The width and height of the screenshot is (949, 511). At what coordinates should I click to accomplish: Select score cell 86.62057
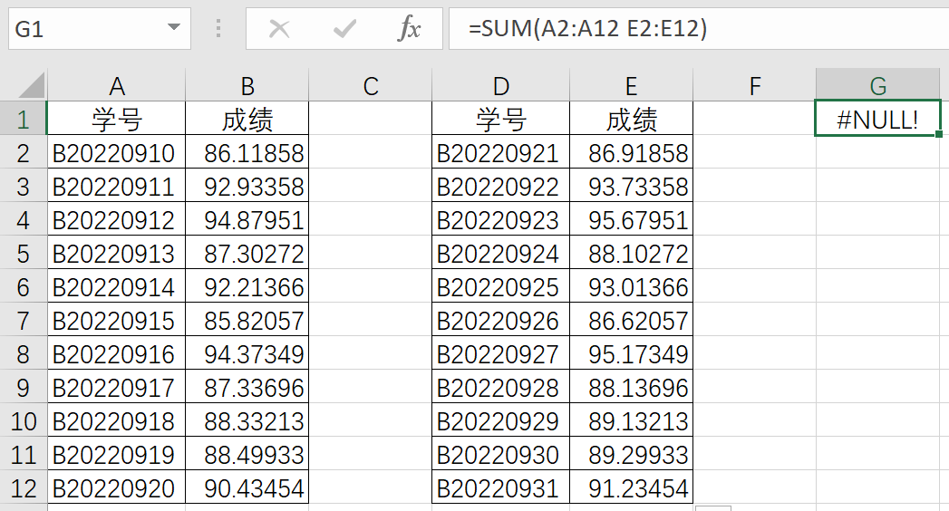click(x=631, y=320)
